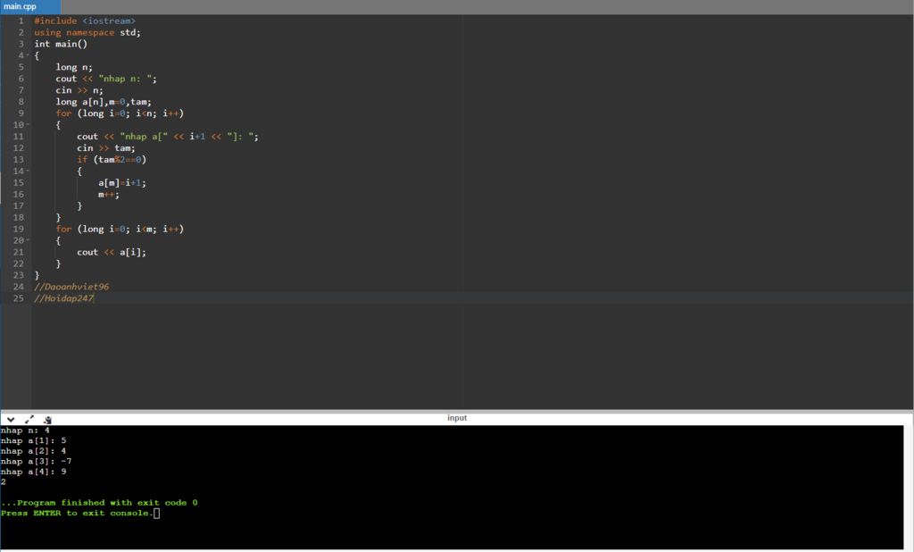The image size is (914, 552).
Task: Click the 'if (tam%2==0)' condition
Action: point(112,159)
